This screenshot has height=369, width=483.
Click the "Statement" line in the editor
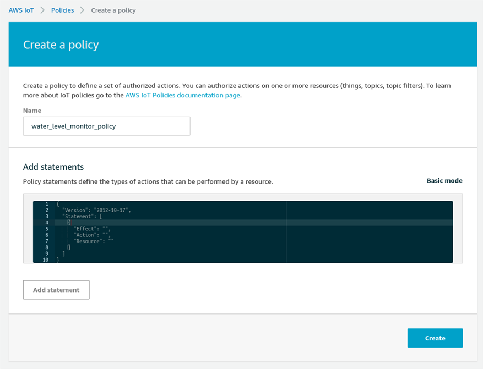82,217
